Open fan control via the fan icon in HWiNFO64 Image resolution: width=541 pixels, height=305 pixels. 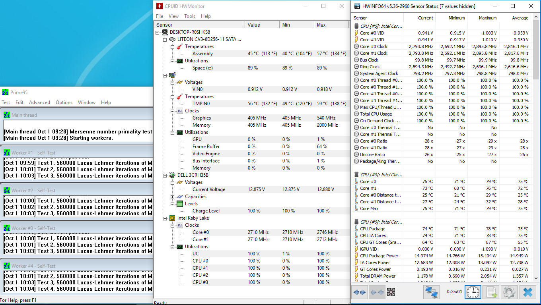(x=391, y=292)
